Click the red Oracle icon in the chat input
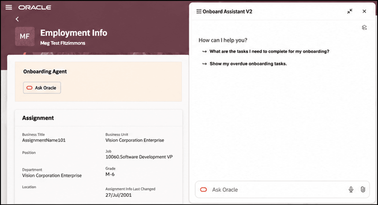Screen dimensions: 378x205 pos(203,190)
